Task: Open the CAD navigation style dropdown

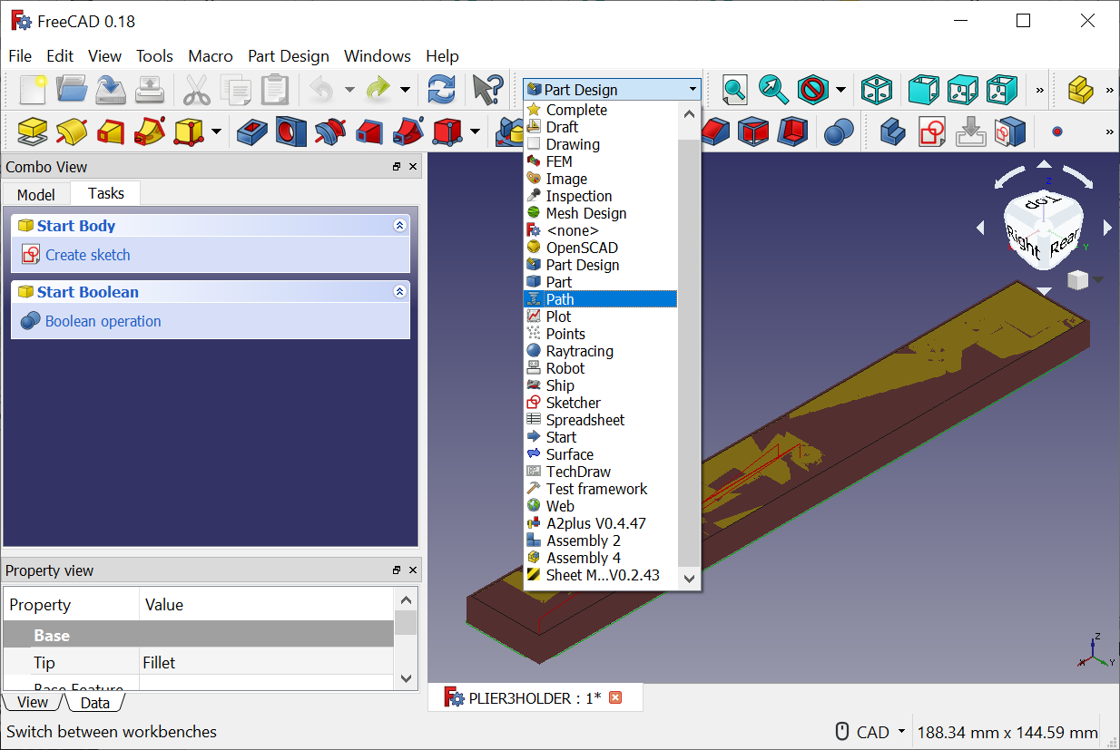Action: [x=870, y=732]
